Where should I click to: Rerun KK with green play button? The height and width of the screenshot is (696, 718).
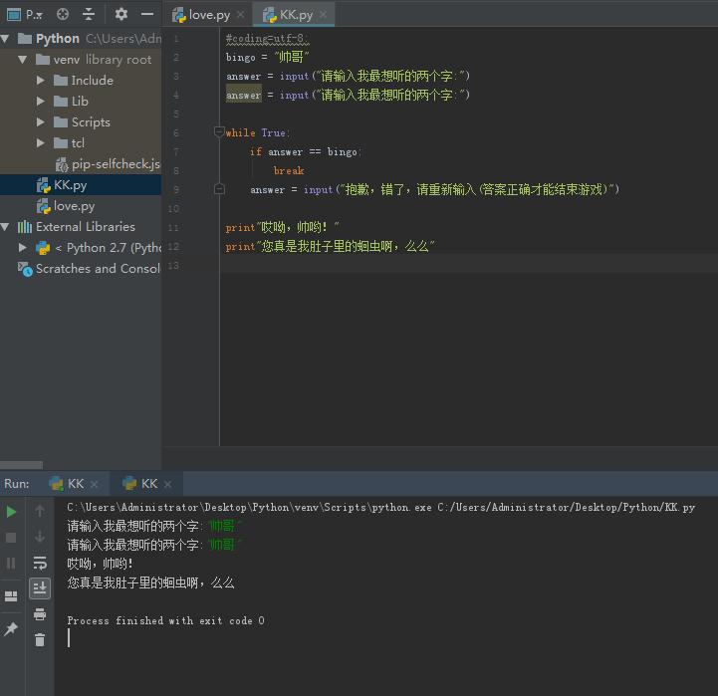[11, 512]
